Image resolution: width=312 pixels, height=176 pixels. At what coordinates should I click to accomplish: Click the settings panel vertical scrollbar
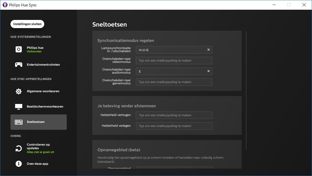click(x=246, y=89)
